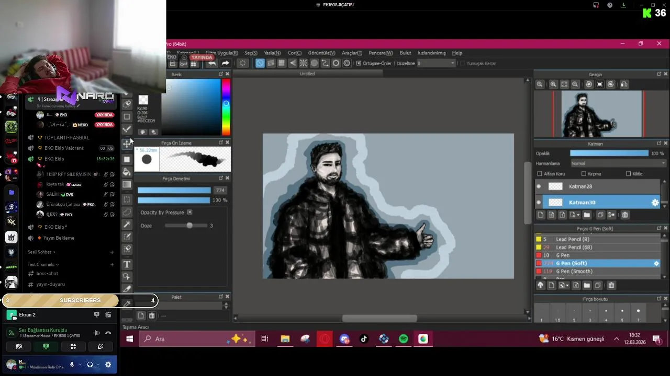Open the Araçlar(T) menu
The image size is (670, 376).
click(x=352, y=53)
